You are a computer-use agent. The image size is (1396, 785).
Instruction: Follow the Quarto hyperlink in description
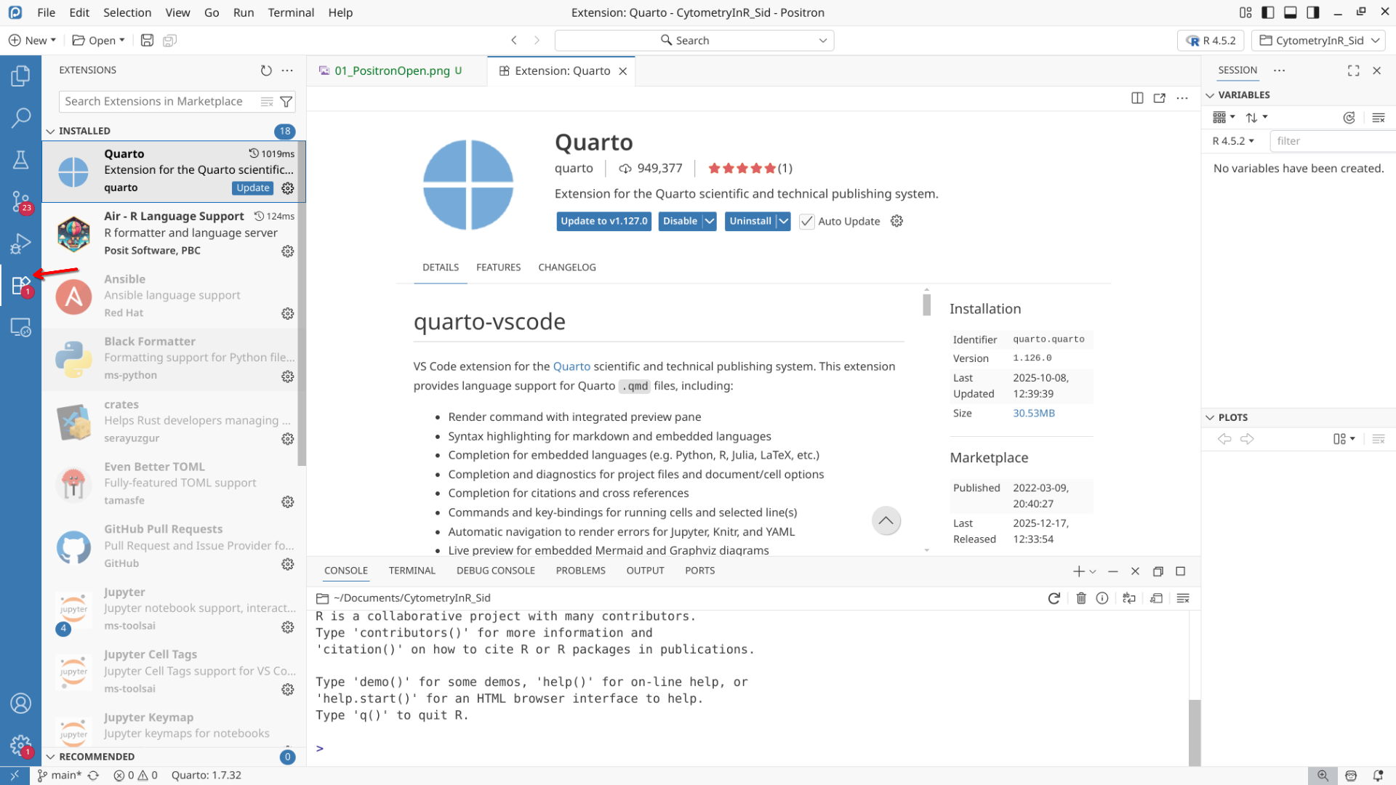point(571,366)
